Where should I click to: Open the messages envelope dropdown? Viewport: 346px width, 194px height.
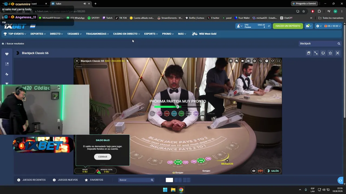pos(308,26)
